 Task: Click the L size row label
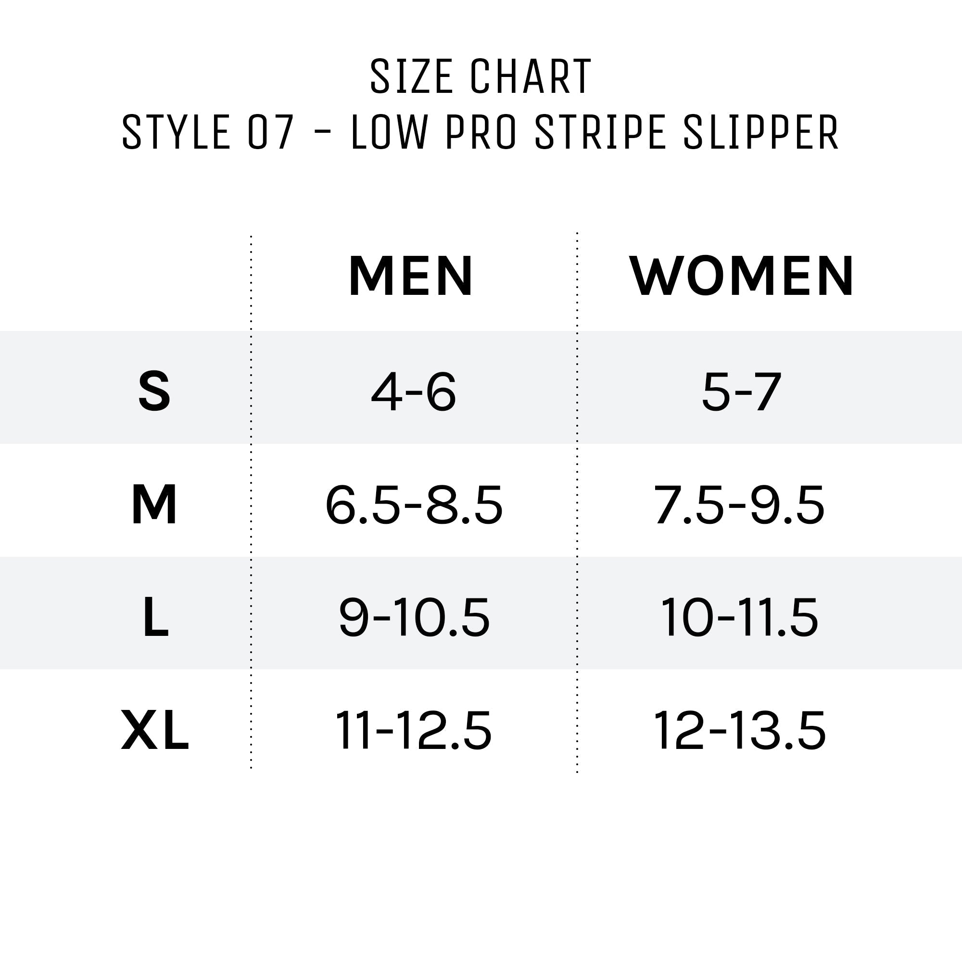tap(155, 618)
